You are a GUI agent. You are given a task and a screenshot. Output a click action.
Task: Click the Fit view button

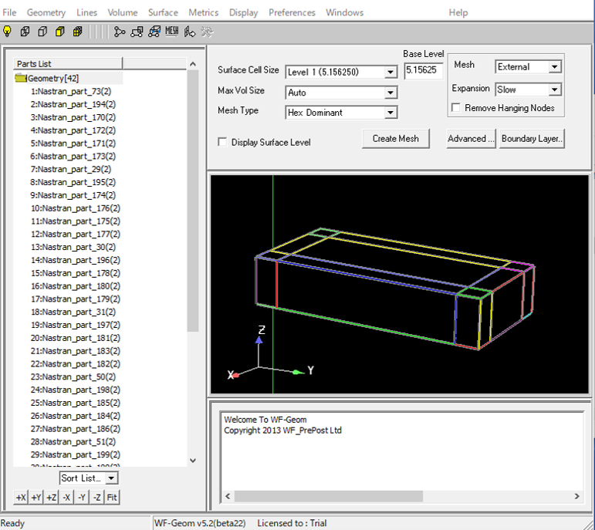pos(112,498)
